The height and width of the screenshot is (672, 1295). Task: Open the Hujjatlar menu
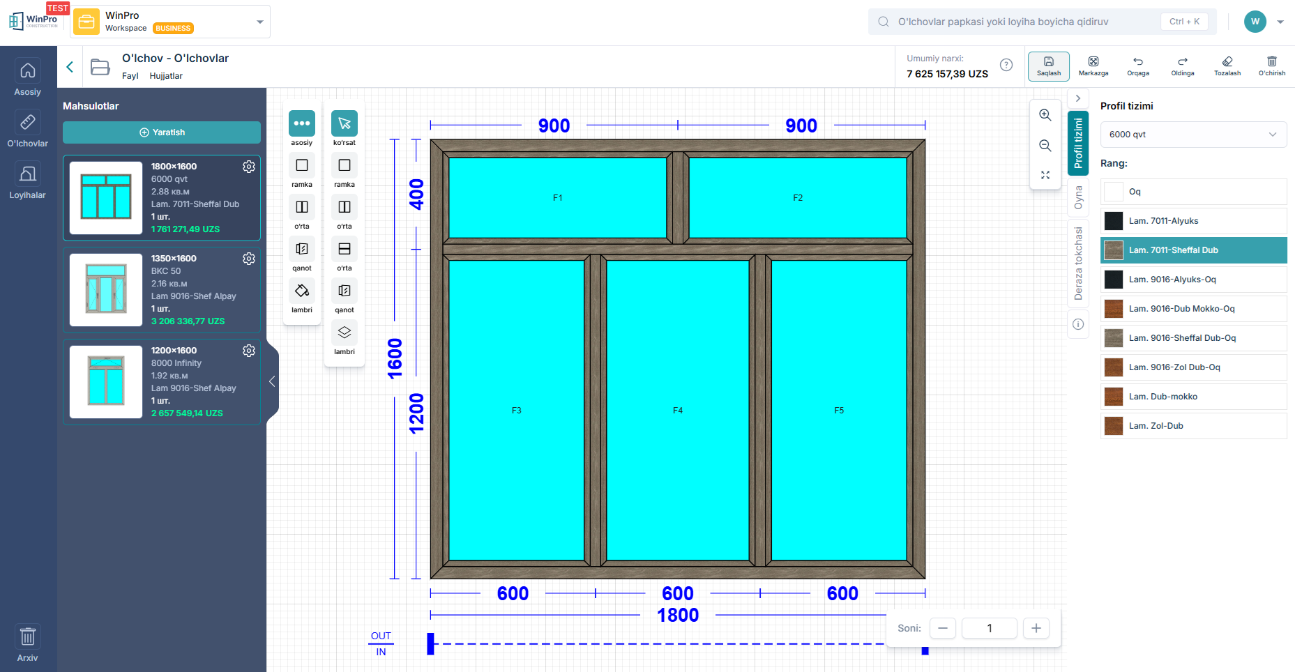[166, 76]
